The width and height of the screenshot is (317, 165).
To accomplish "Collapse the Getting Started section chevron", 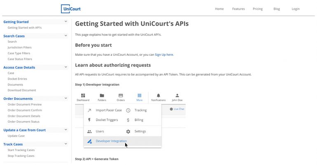I will (x=66, y=21).
